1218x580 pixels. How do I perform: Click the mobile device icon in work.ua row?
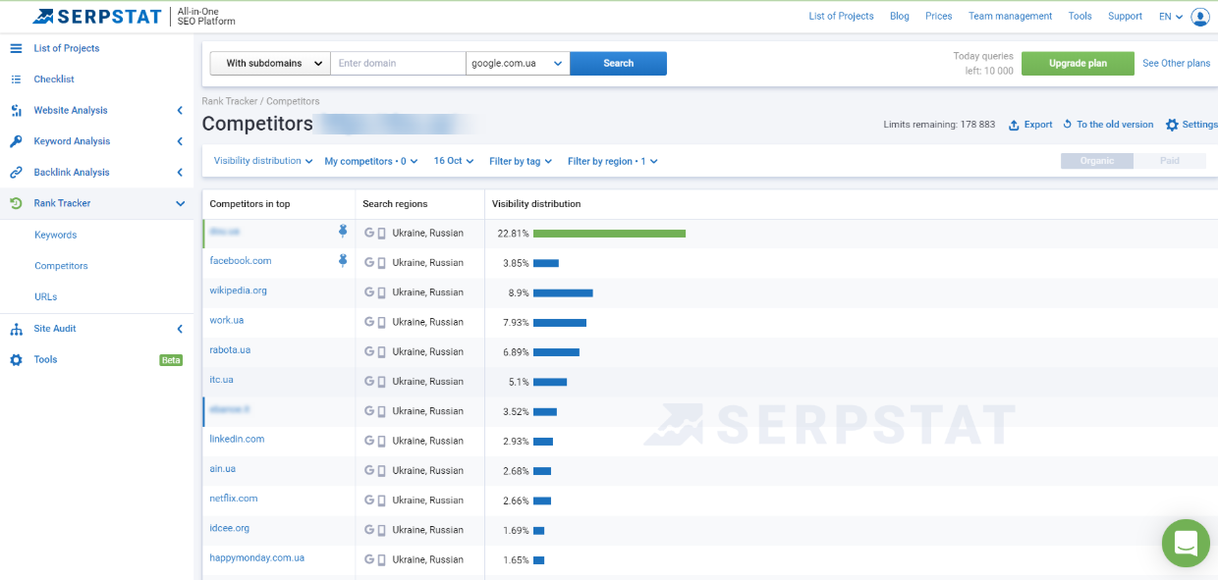click(381, 322)
